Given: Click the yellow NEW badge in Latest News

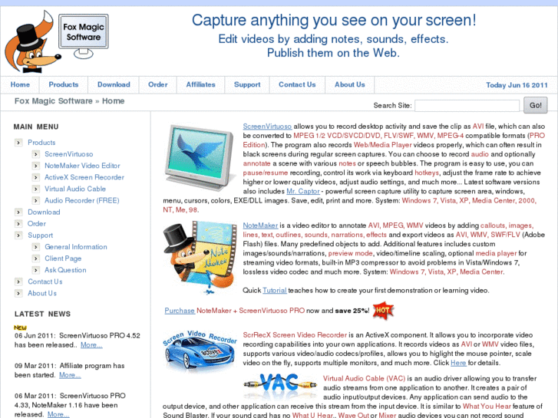Looking at the screenshot, I should [x=20, y=327].
